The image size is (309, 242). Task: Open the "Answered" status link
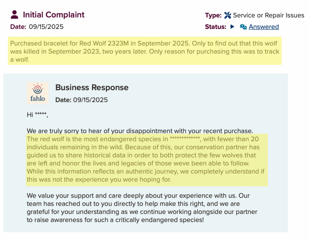click(x=263, y=27)
